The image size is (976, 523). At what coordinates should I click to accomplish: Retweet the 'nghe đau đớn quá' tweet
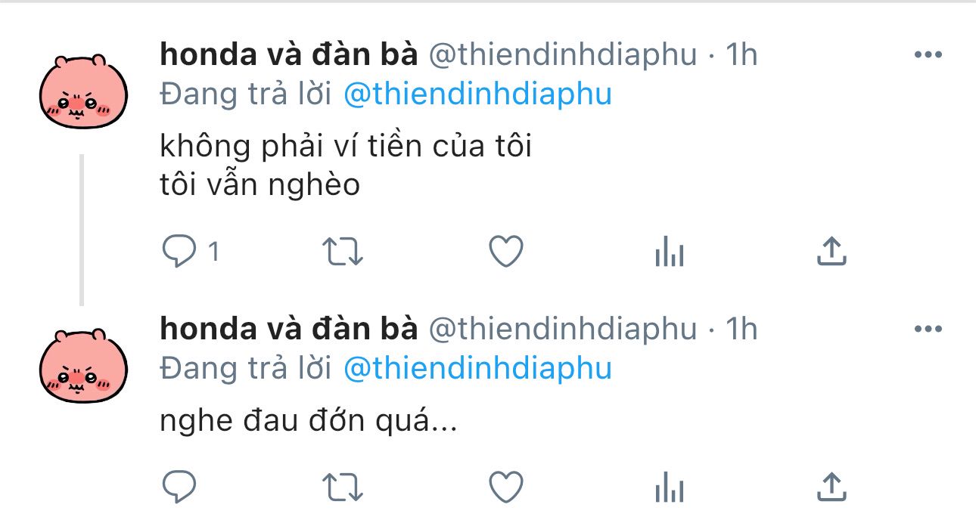(343, 488)
